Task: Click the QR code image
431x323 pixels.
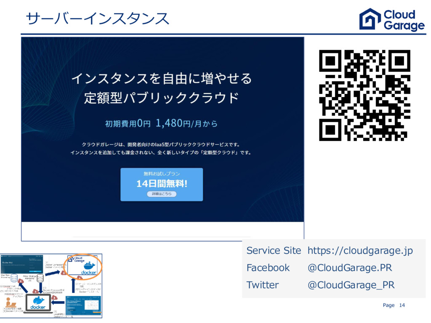Action: 364,95
